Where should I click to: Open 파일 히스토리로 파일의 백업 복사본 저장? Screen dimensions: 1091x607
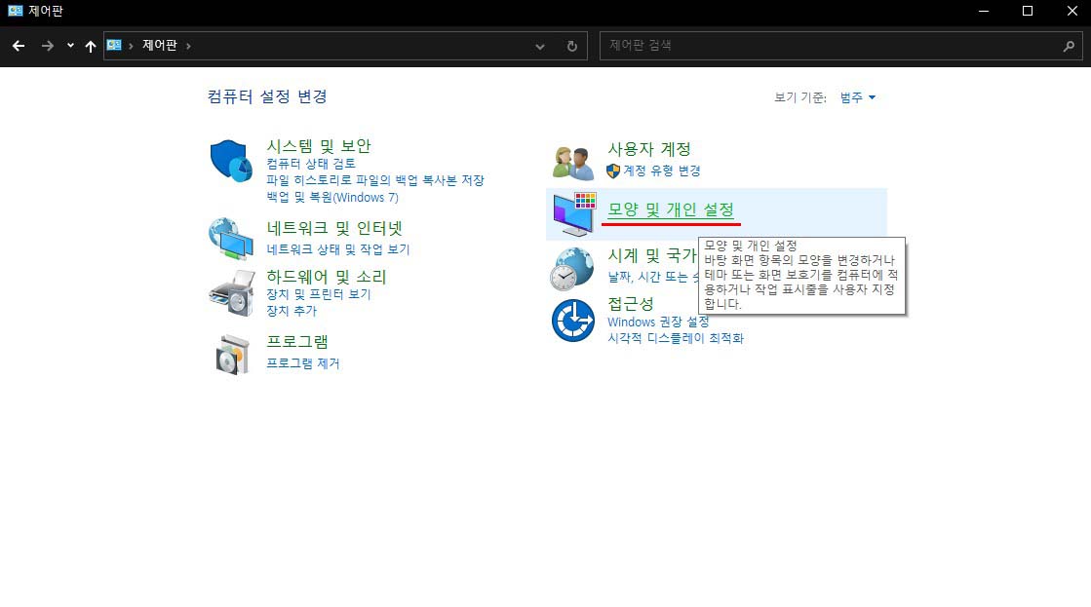[375, 180]
